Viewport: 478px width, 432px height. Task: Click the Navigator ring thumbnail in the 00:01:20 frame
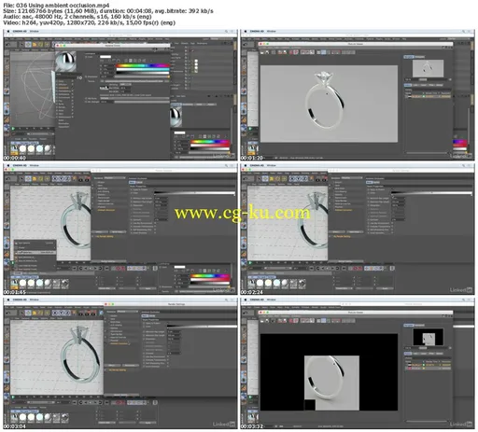(x=428, y=68)
